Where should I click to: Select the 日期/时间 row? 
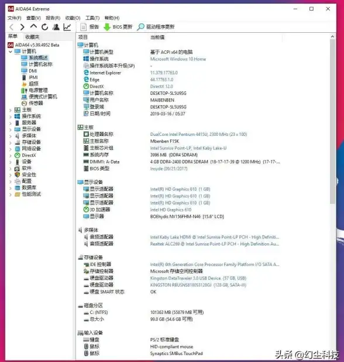[178, 114]
